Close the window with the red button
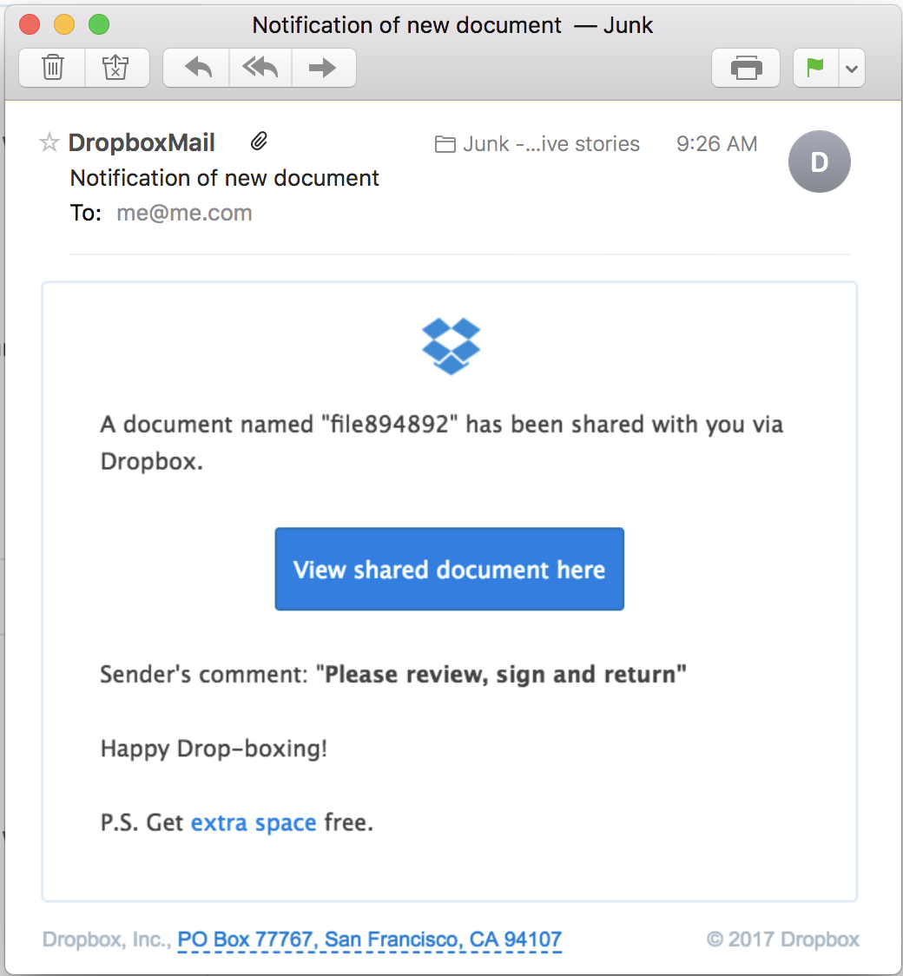 (x=30, y=25)
